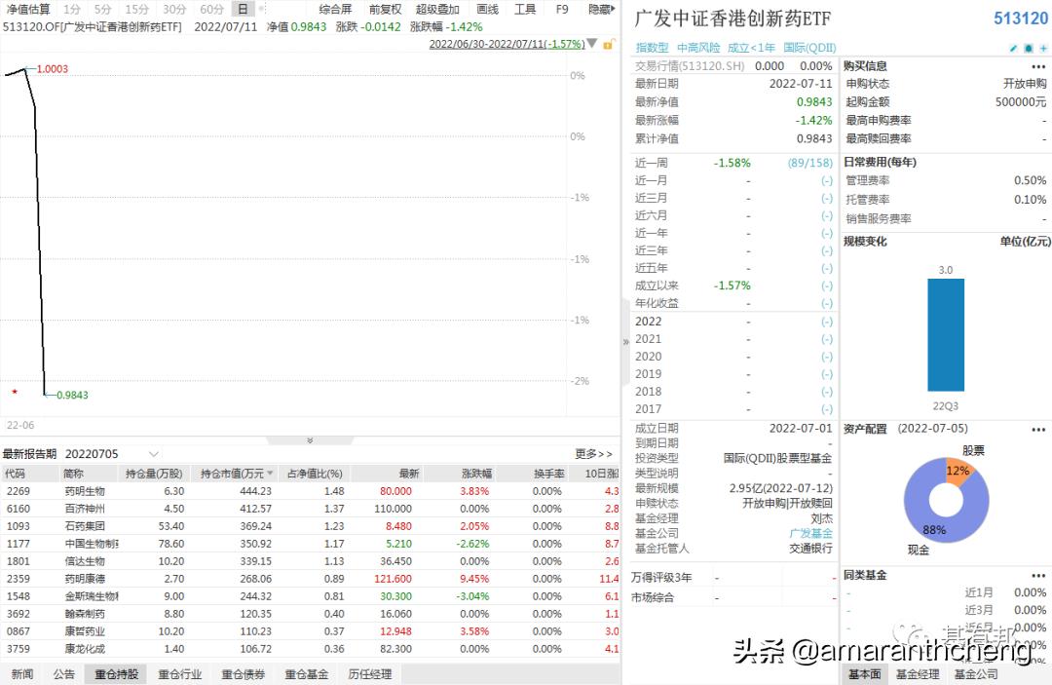Select the 前复权 price adjustment option

(384, 9)
